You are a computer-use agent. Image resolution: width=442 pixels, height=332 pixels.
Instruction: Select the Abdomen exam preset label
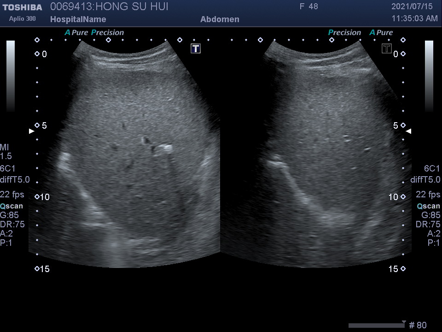tap(220, 19)
